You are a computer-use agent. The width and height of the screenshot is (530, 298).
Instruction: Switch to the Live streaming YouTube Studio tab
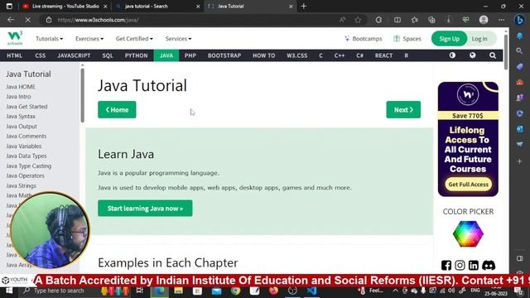coord(65,6)
